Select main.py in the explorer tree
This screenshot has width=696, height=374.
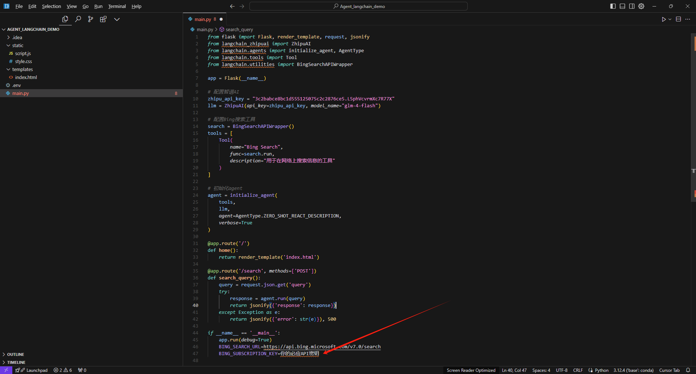click(x=91, y=93)
